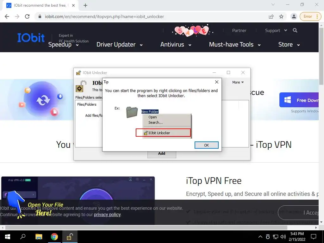The image size is (324, 243).
Task: Open the Support dropdown
Action: pos(276,31)
